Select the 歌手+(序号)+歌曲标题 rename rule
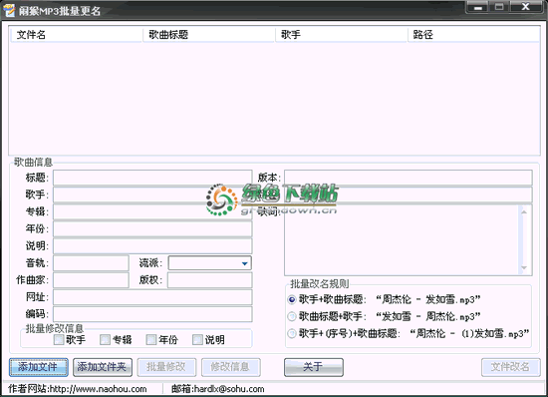 point(292,333)
